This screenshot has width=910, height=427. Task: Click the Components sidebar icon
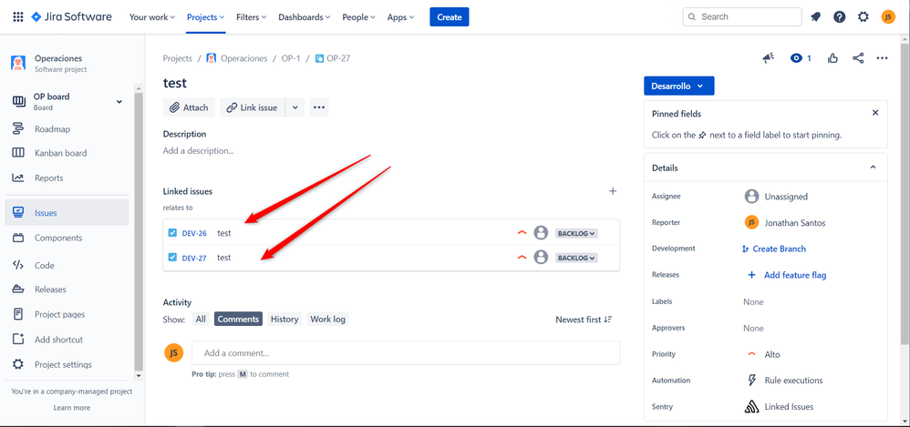point(18,238)
